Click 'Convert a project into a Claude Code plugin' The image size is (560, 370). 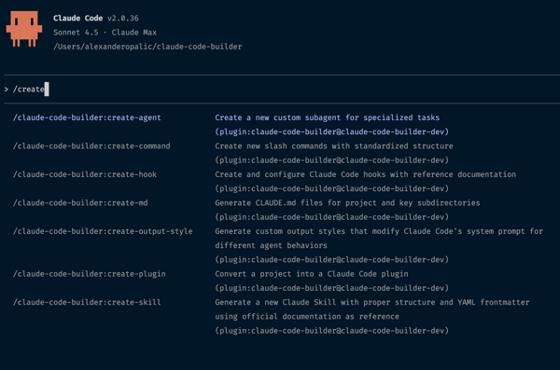point(312,274)
